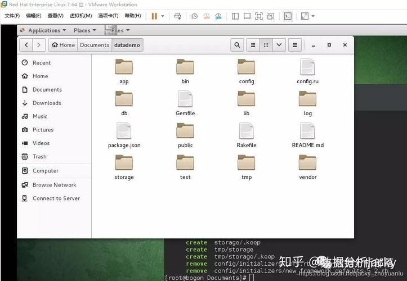Open Pictures in sidebar
The width and height of the screenshot is (407, 281).
tap(55, 130)
